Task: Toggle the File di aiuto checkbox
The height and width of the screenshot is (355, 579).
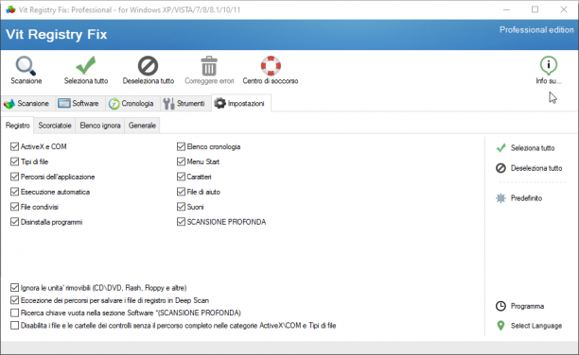Action: coord(181,192)
